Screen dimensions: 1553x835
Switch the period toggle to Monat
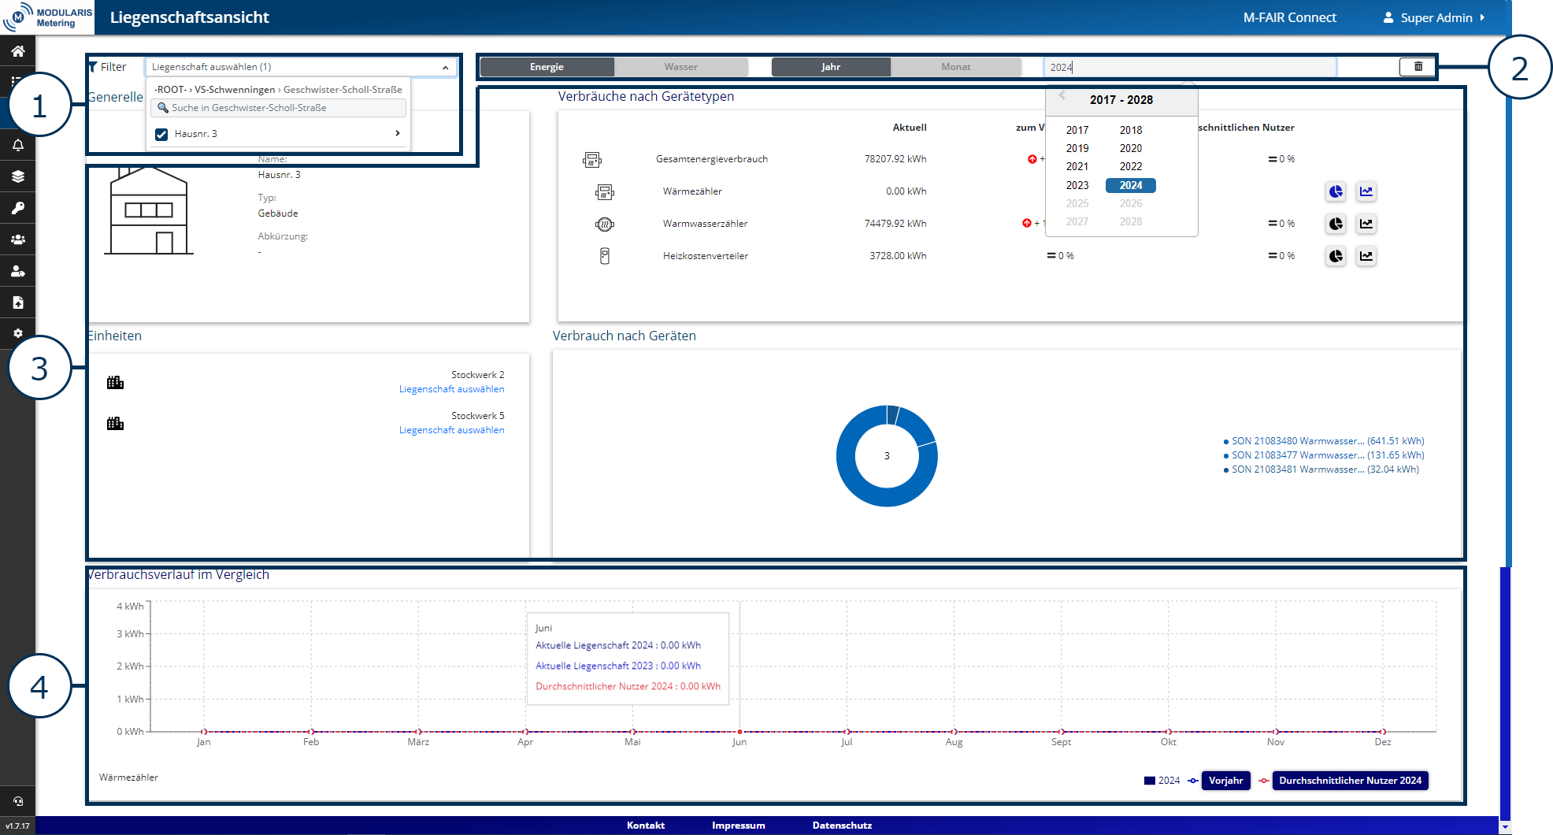coord(955,67)
